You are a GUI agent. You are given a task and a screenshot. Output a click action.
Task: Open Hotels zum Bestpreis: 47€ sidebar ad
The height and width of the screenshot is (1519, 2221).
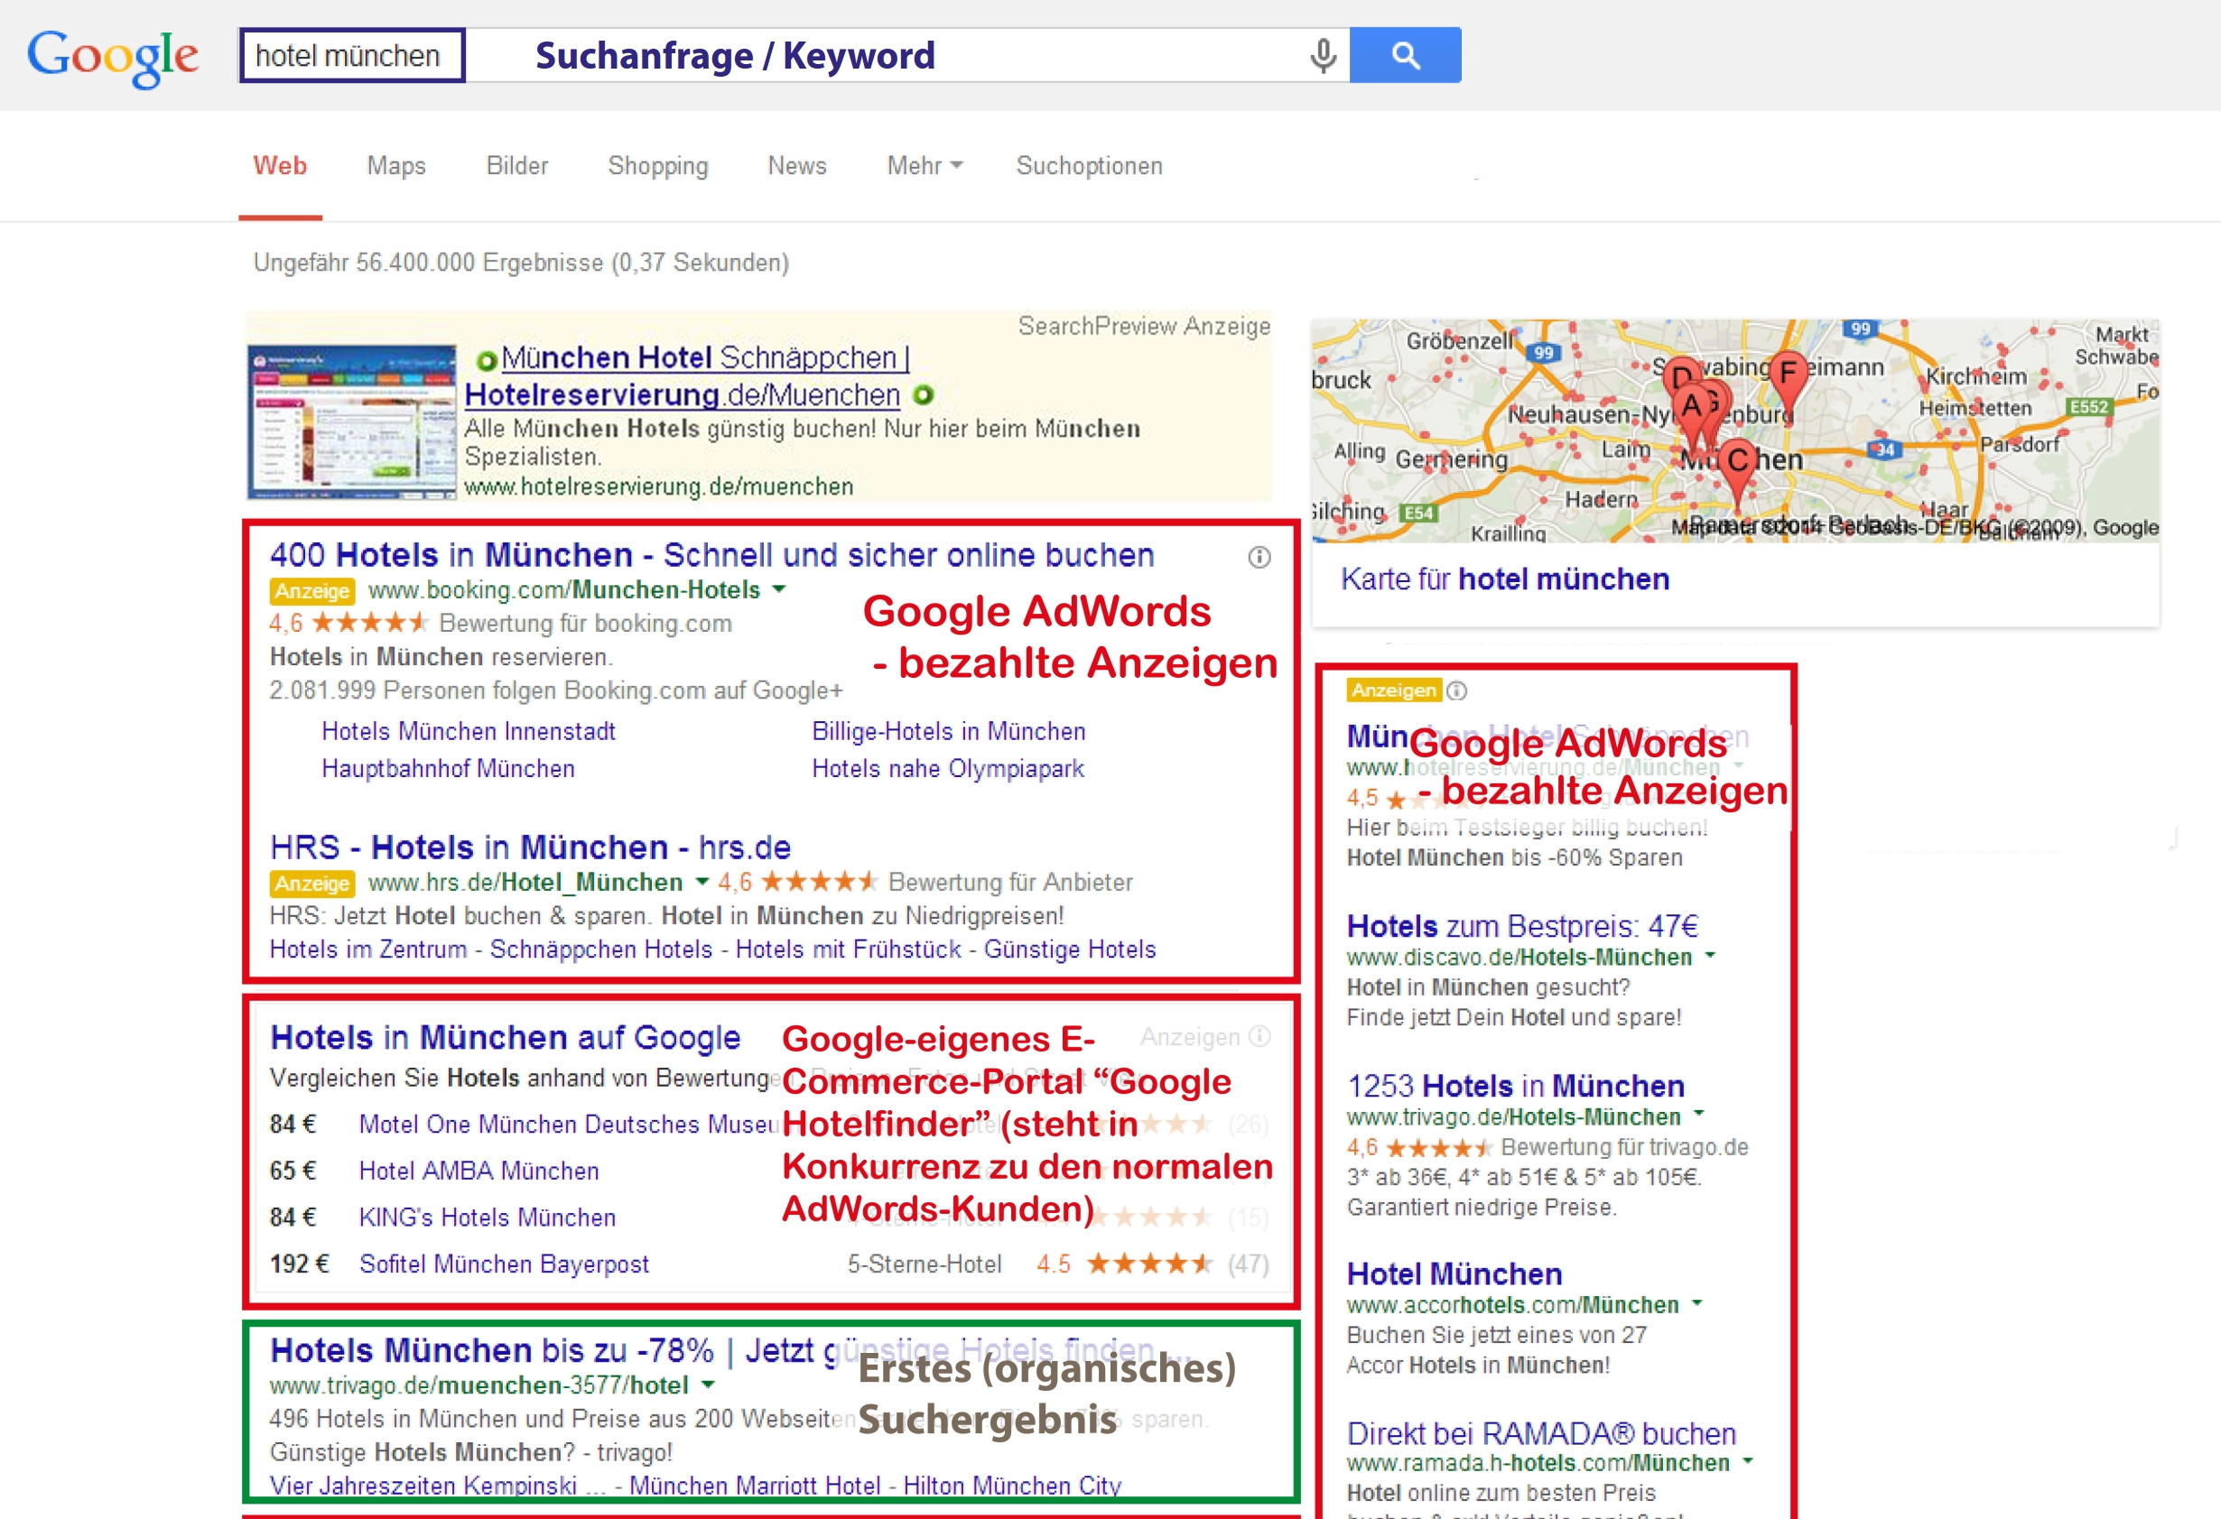coord(1522,926)
